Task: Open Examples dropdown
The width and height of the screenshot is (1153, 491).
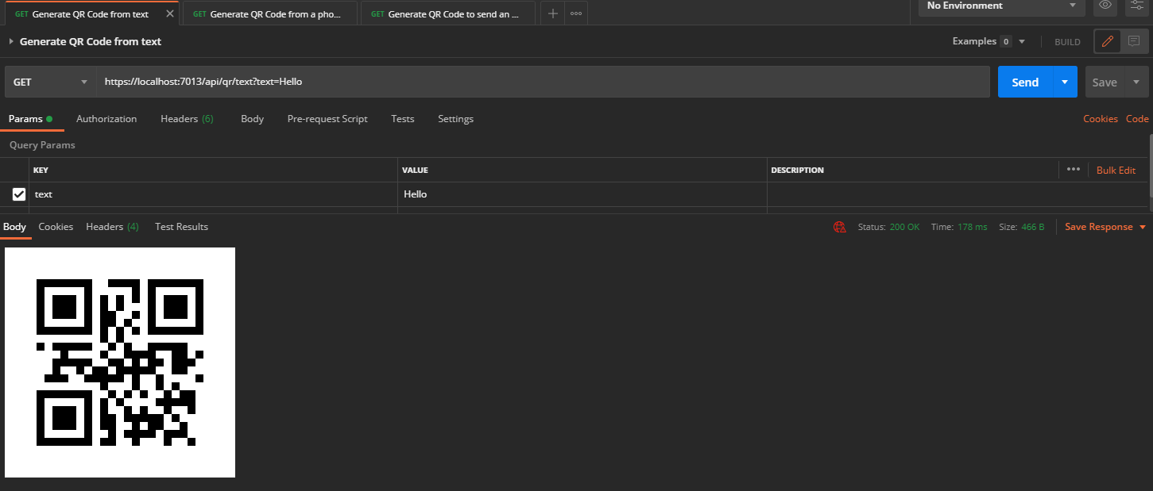Action: (989, 41)
